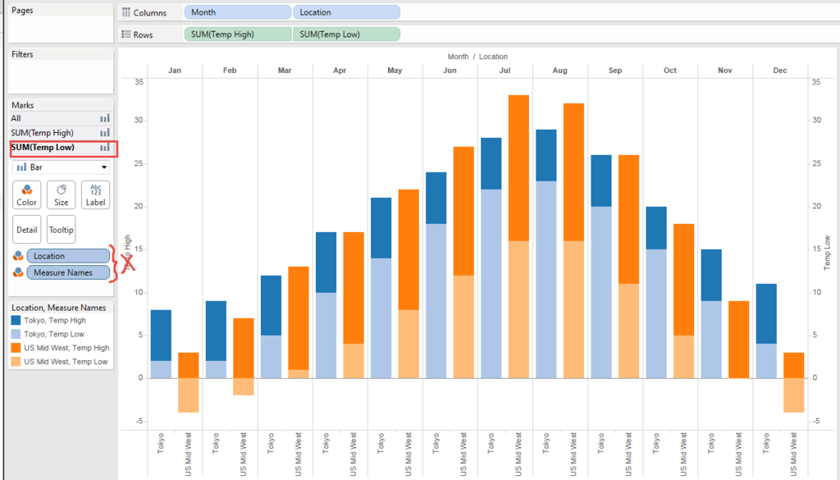Click the Apr column header
Image resolution: width=840 pixels, height=480 pixels.
[x=340, y=71]
